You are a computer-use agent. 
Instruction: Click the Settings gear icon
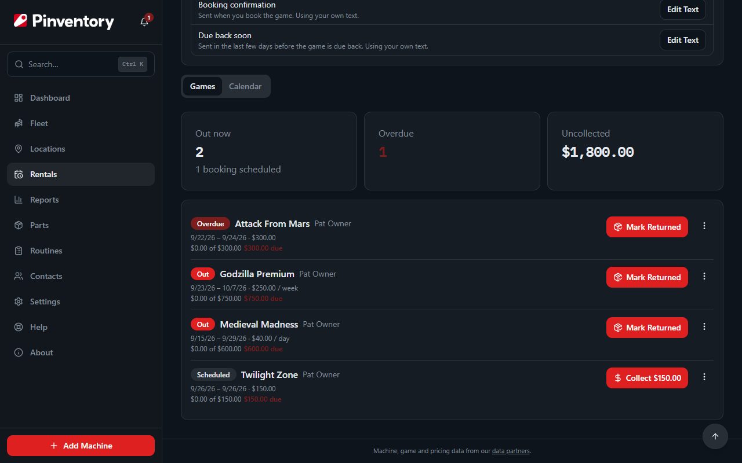tap(19, 302)
